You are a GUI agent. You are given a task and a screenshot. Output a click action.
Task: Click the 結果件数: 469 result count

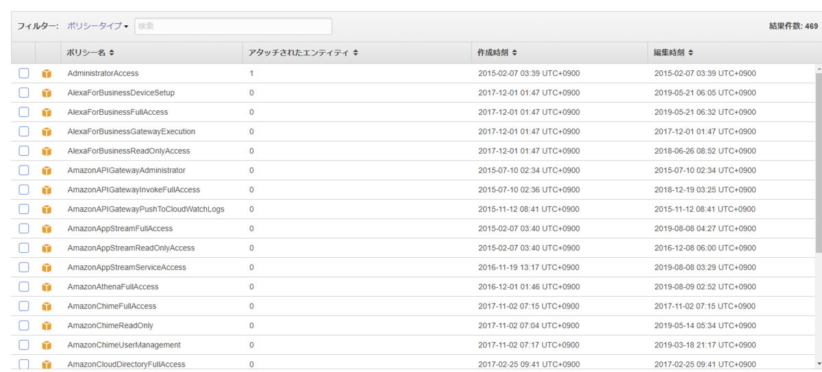click(793, 26)
